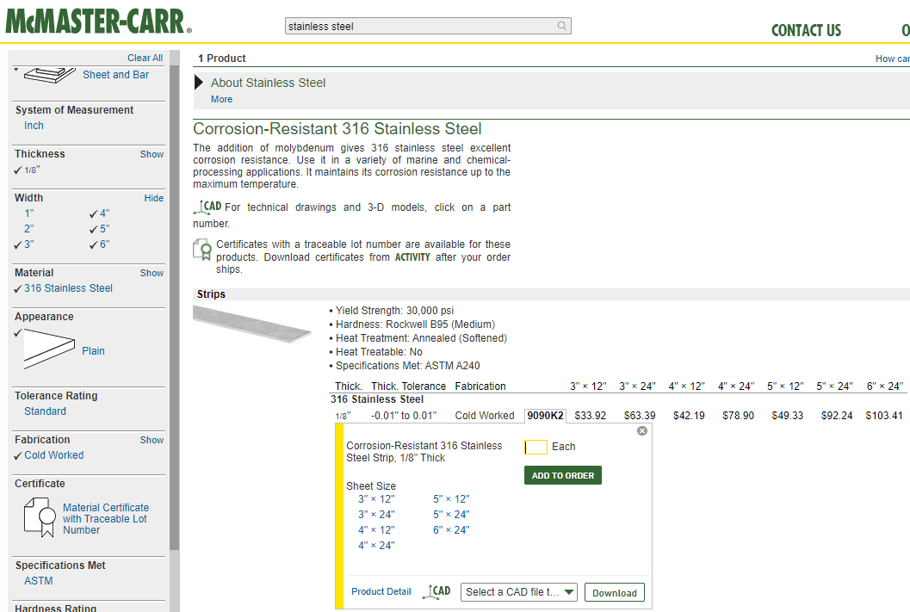Select Standard tolerance rating
Screen dimensions: 910x612
(x=46, y=411)
